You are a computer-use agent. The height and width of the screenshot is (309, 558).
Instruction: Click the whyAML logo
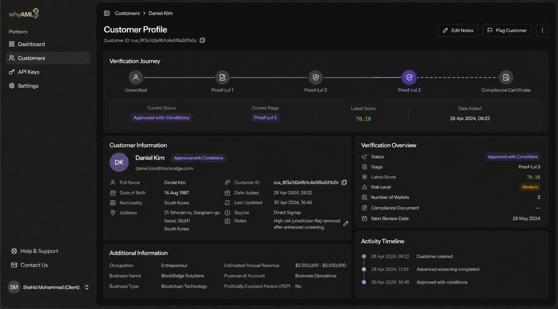24,14
